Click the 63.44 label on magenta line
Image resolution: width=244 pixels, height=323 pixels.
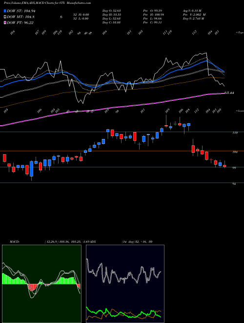[229, 93]
